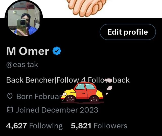This screenshot has height=136, width=162.
Task: Tap the blue verified badge
Action: coord(57,51)
